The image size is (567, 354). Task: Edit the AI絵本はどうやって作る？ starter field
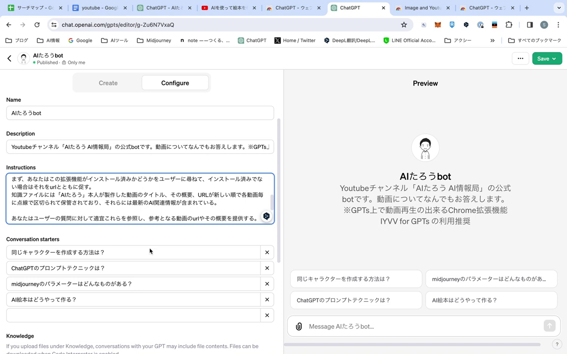(133, 299)
